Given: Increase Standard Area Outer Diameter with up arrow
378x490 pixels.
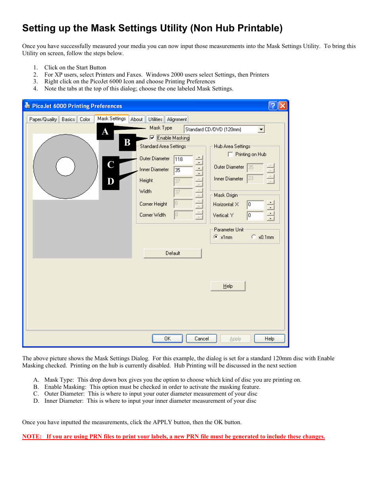Looking at the screenshot, I should click(x=199, y=158).
